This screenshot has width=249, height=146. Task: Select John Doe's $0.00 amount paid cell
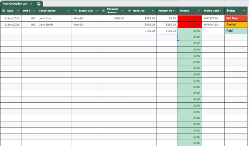point(167,18)
